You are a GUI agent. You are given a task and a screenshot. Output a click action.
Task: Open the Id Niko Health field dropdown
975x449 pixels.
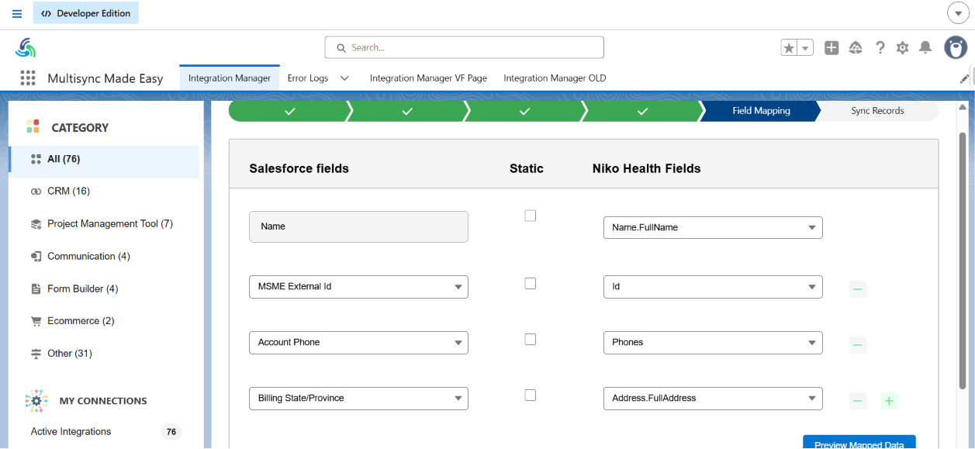[x=713, y=286]
